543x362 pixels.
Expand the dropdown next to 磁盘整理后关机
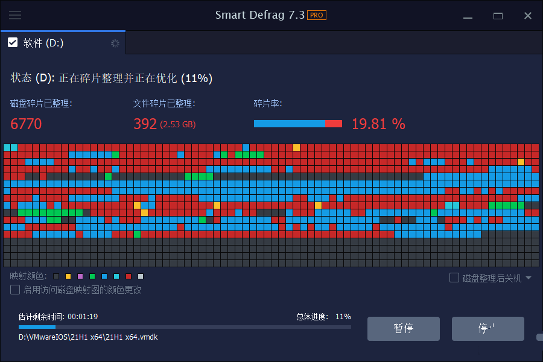[x=529, y=277]
